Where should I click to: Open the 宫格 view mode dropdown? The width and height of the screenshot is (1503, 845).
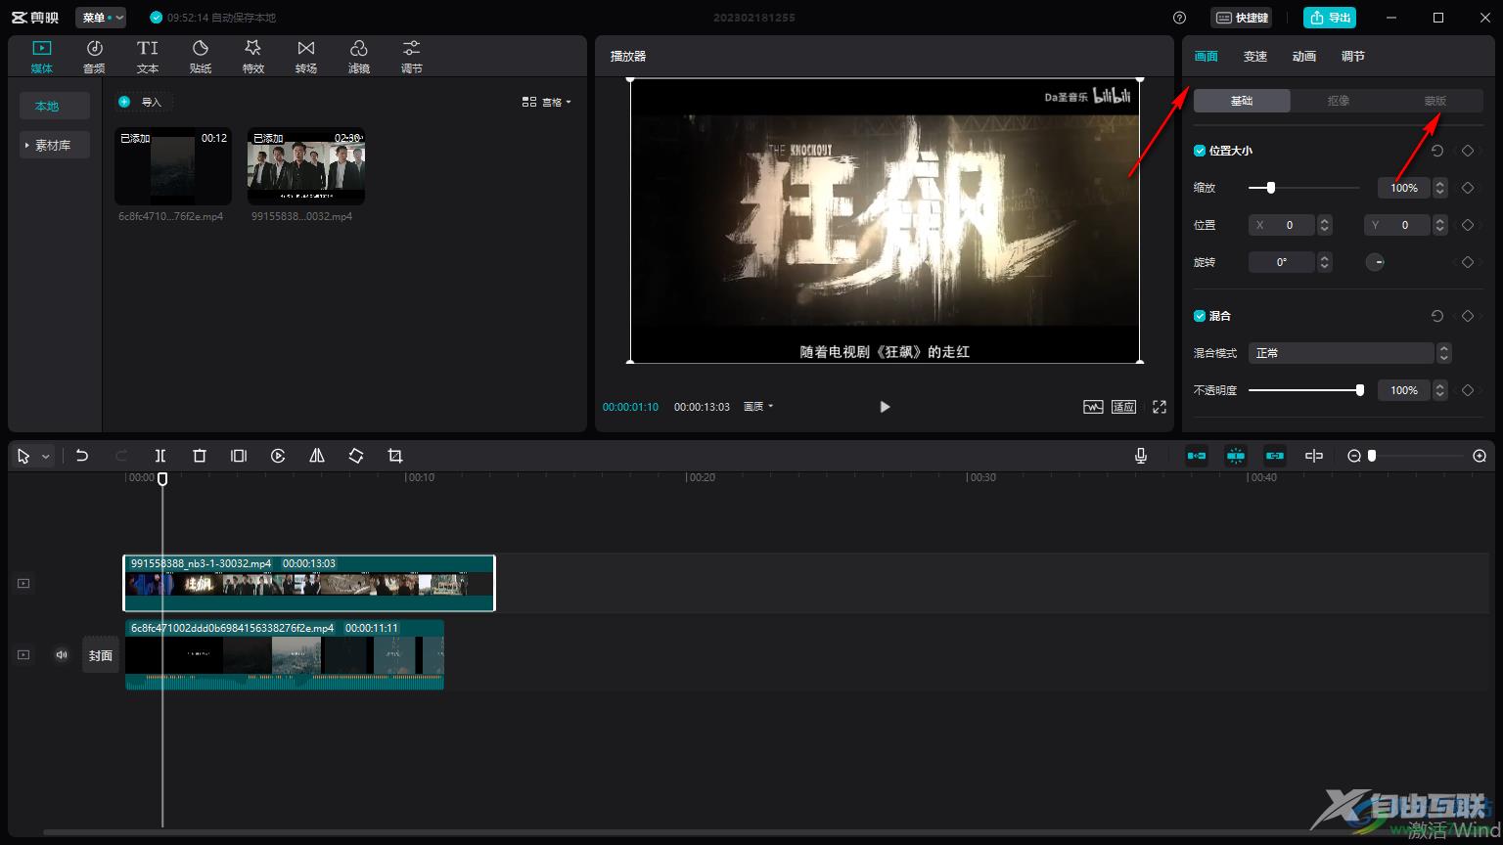(547, 102)
